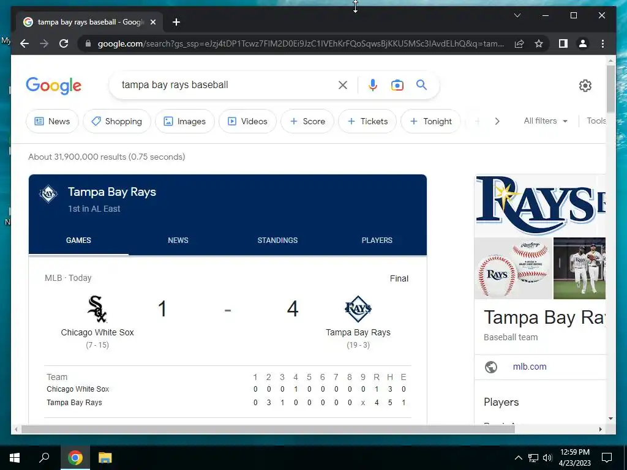Show hidden system tray icons

[x=518, y=458]
